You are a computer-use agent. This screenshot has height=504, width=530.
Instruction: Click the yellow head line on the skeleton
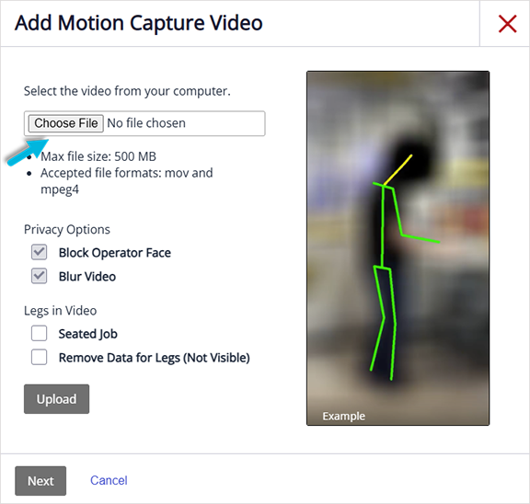(397, 169)
